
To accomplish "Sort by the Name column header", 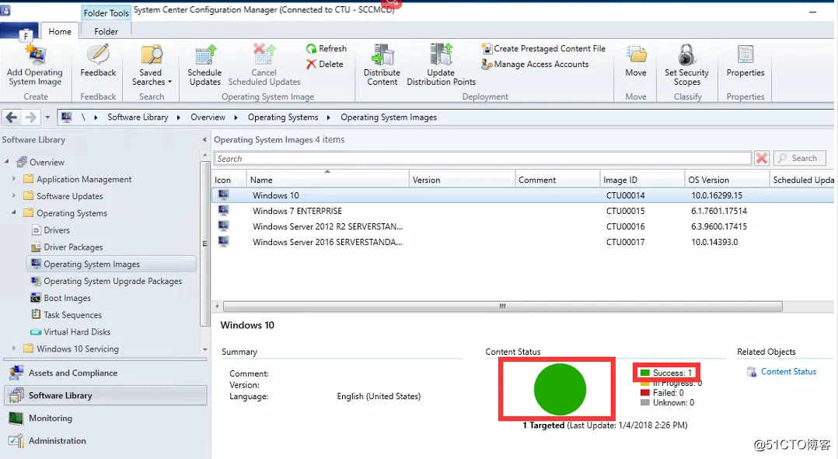I will click(327, 180).
